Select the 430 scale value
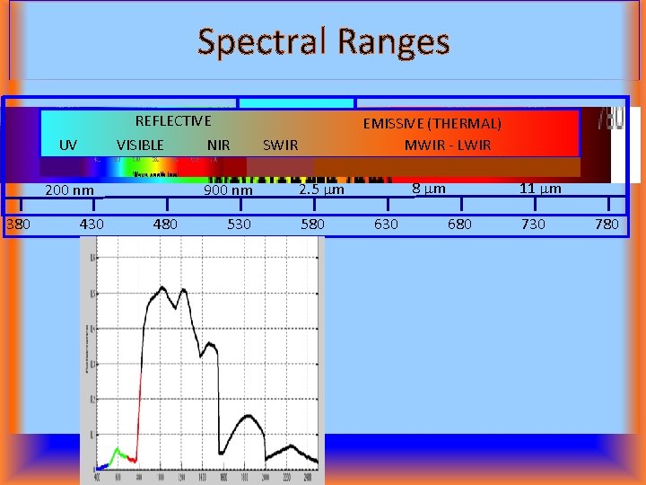646x485 pixels. point(92,225)
